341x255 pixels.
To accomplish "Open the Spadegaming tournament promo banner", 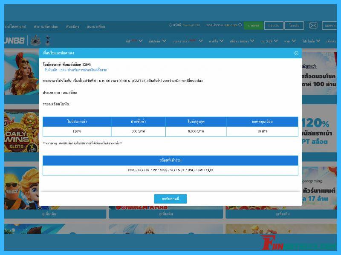I will click(319, 188).
